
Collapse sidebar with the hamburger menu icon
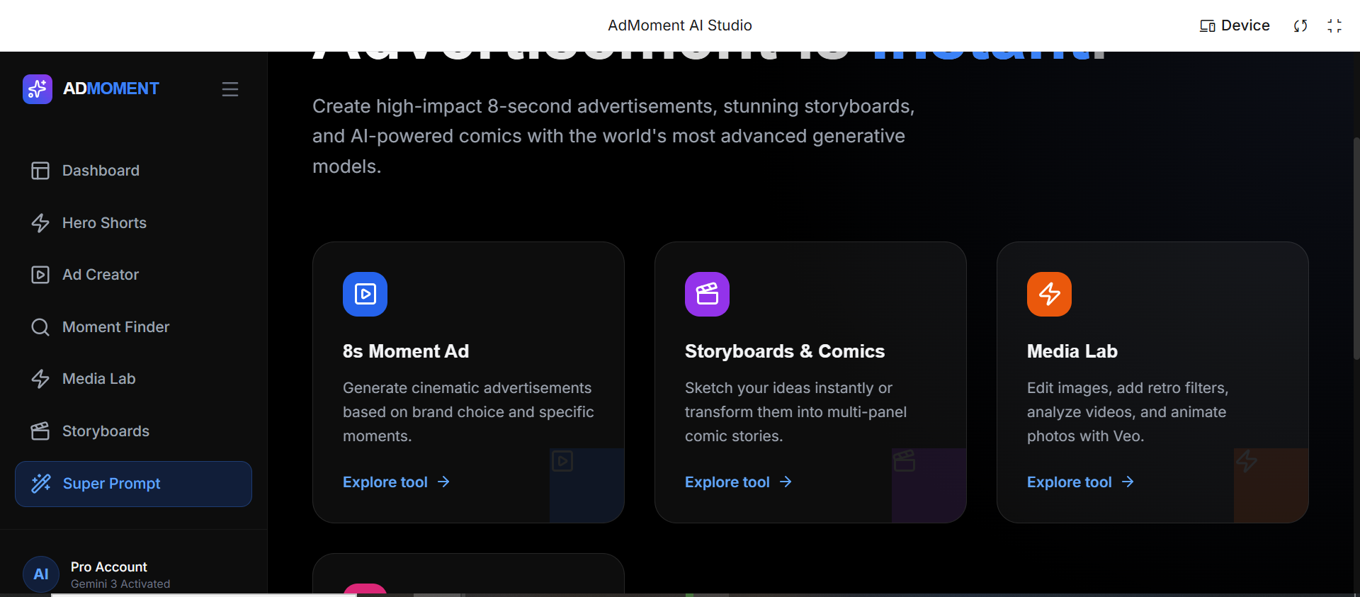point(230,89)
